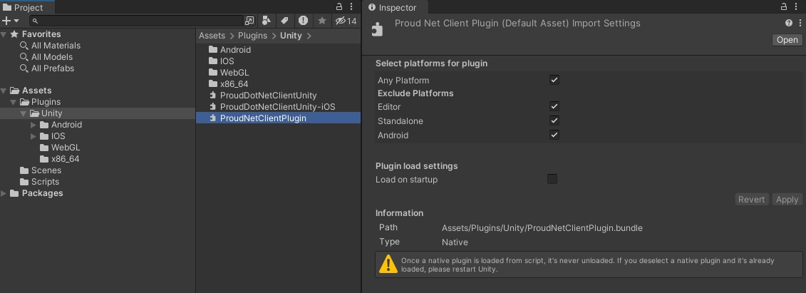Image resolution: width=806 pixels, height=293 pixels.
Task: Click the Search by Type filter icon
Action: pos(267,21)
